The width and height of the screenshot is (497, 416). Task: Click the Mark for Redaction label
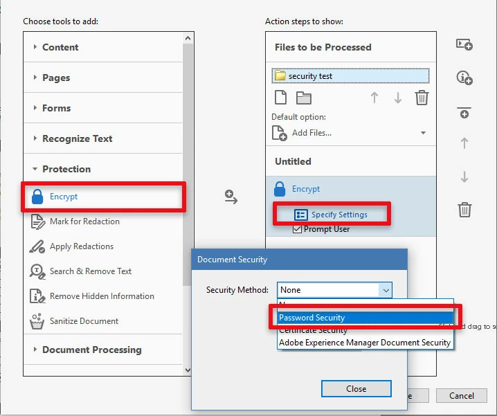pos(84,221)
